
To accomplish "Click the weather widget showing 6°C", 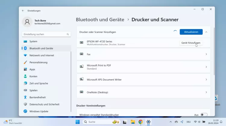I will [x=13, y=122].
